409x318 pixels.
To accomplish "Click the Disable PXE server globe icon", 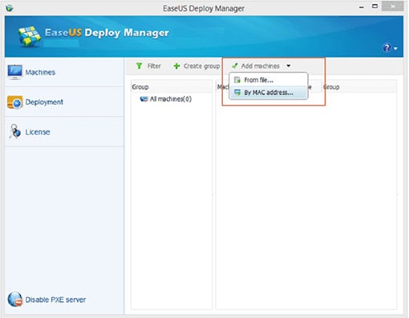I will point(15,300).
